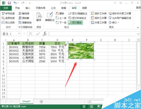
Task: Select row 7 header
Action: 3,65
